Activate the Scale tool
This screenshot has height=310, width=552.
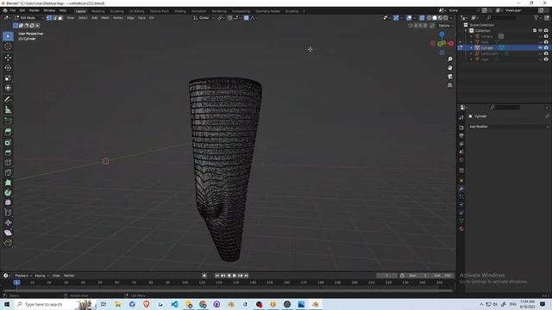click(8, 77)
